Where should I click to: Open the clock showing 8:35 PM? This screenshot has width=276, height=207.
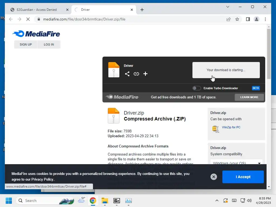point(263,201)
